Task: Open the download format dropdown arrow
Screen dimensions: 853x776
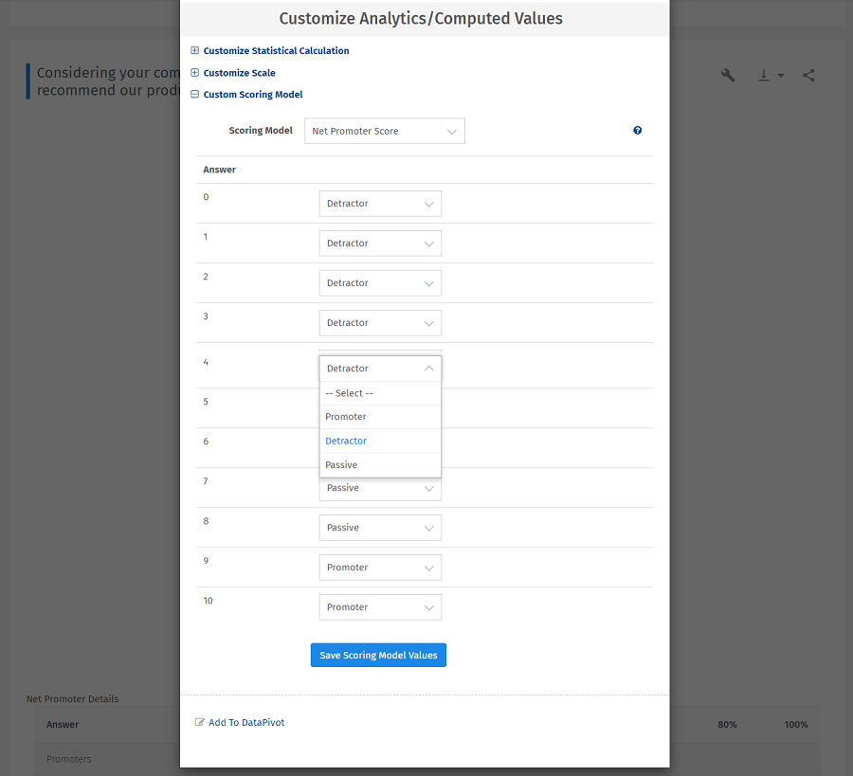Action: click(780, 76)
